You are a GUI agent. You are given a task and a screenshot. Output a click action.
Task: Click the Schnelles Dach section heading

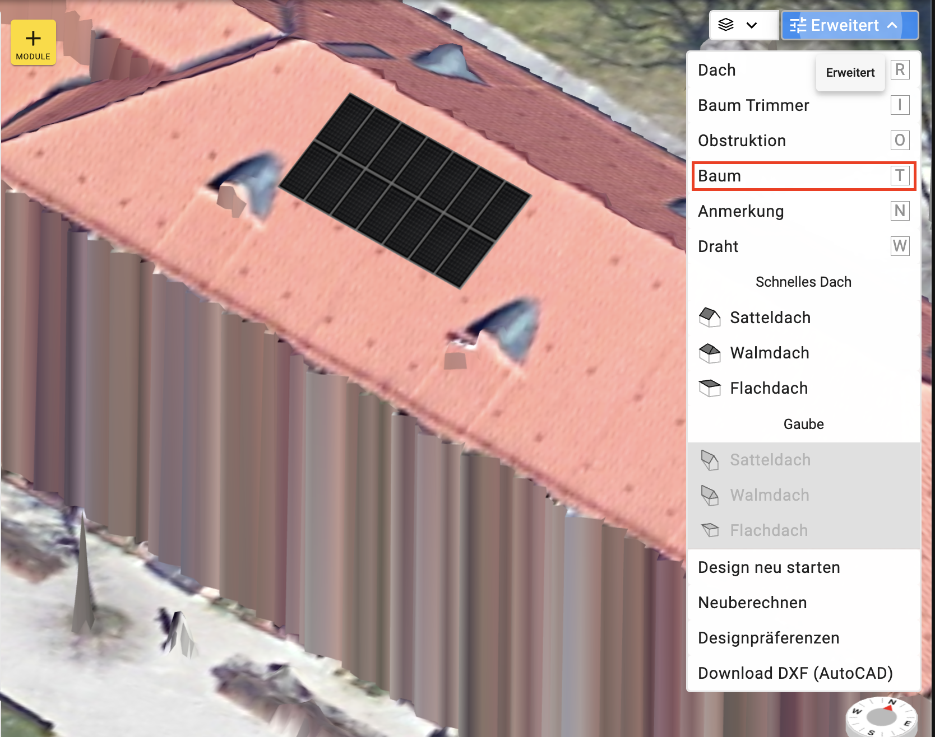point(803,282)
